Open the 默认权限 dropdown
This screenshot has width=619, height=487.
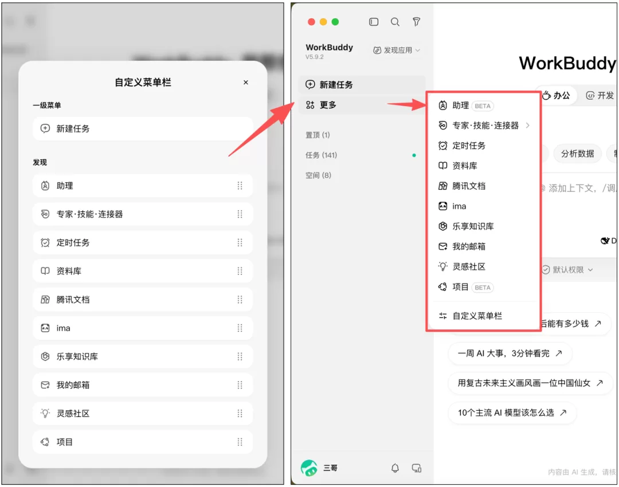click(567, 269)
